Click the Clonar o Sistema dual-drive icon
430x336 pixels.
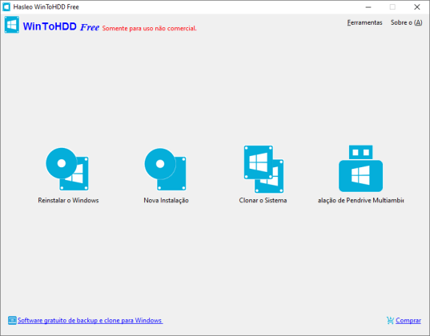tap(263, 169)
